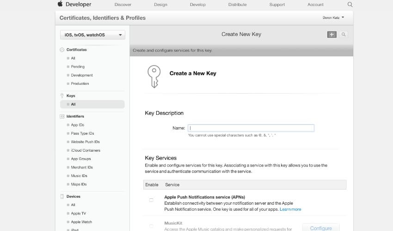Viewport: 393px width, 231px height.
Task: Follow the Learn more link for APNs
Action: click(x=290, y=209)
